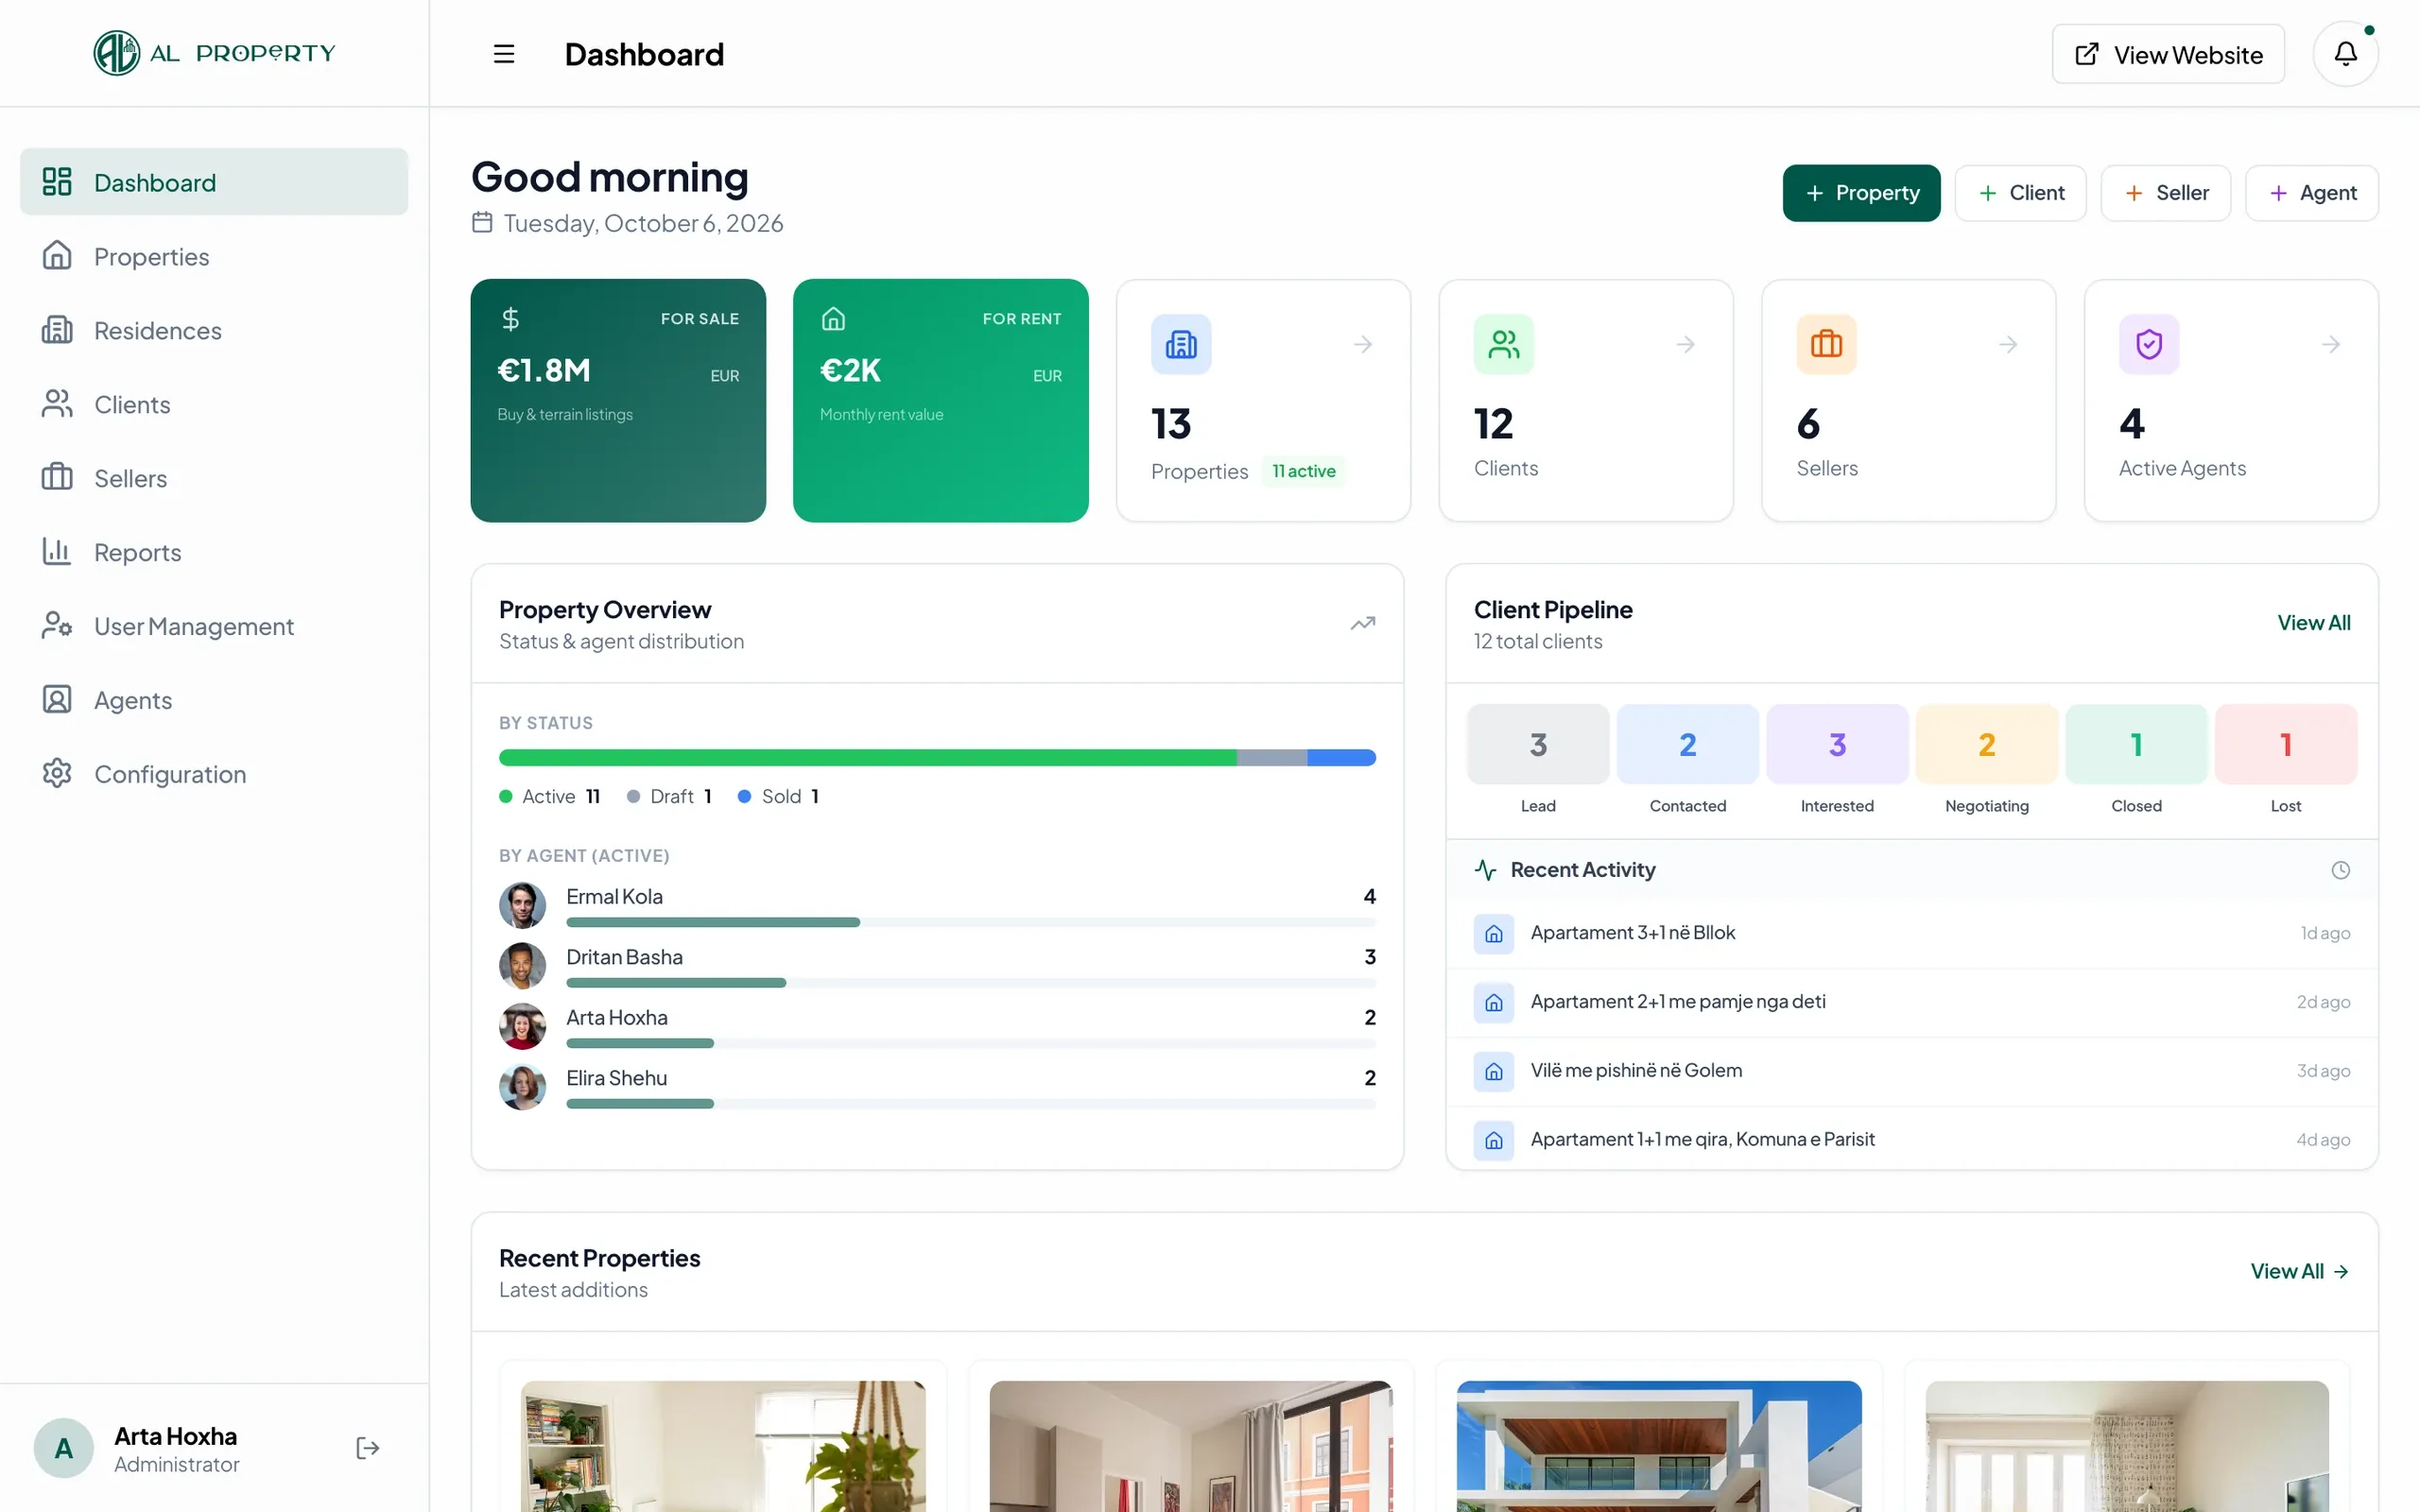Go to Agents in the sidebar
The width and height of the screenshot is (2420, 1512).
[214, 700]
